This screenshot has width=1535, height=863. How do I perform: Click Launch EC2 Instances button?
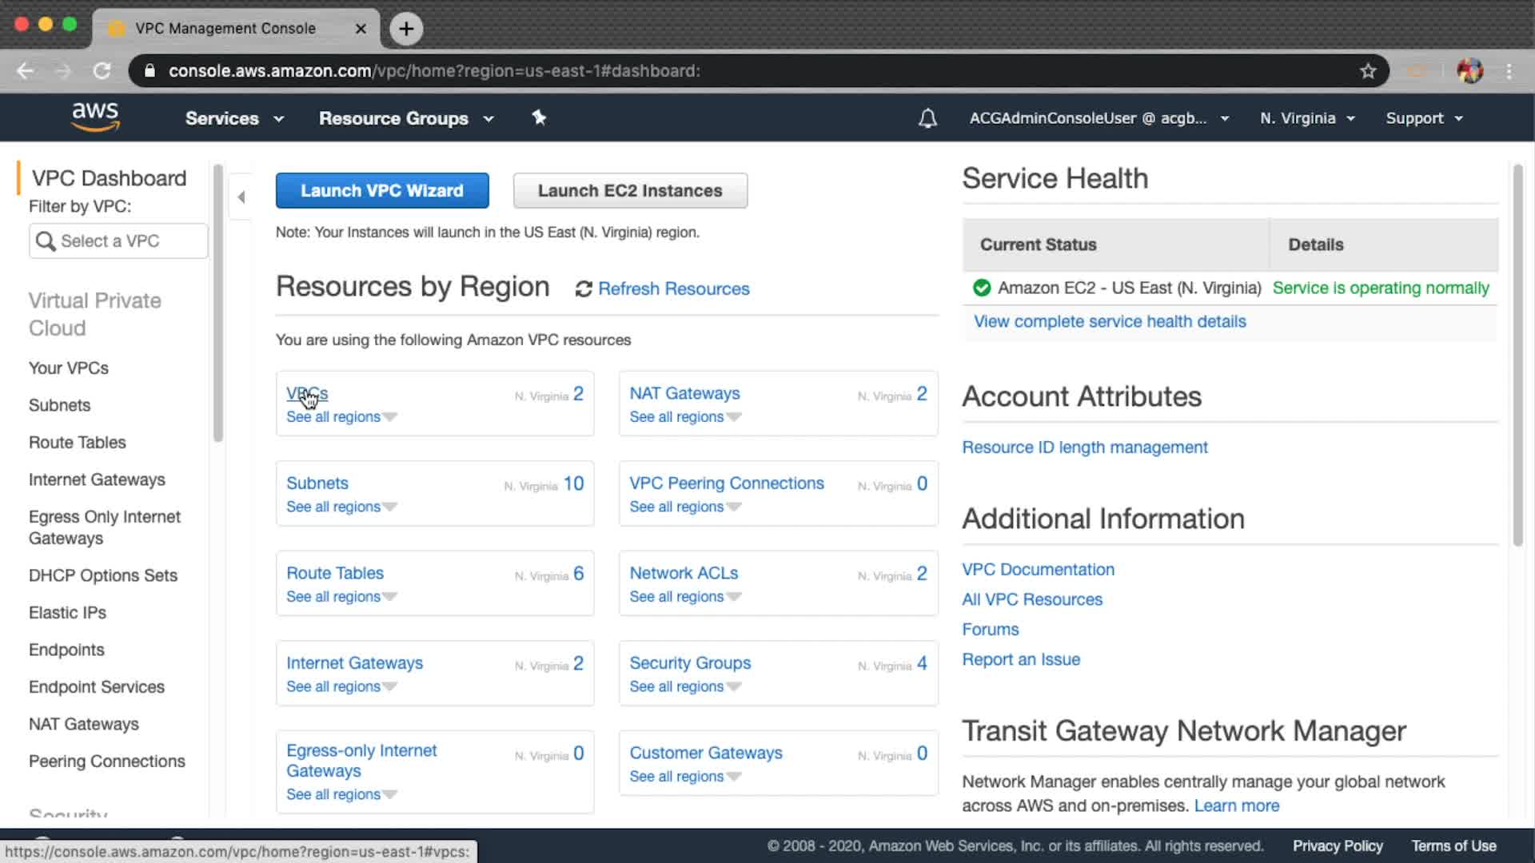(630, 191)
